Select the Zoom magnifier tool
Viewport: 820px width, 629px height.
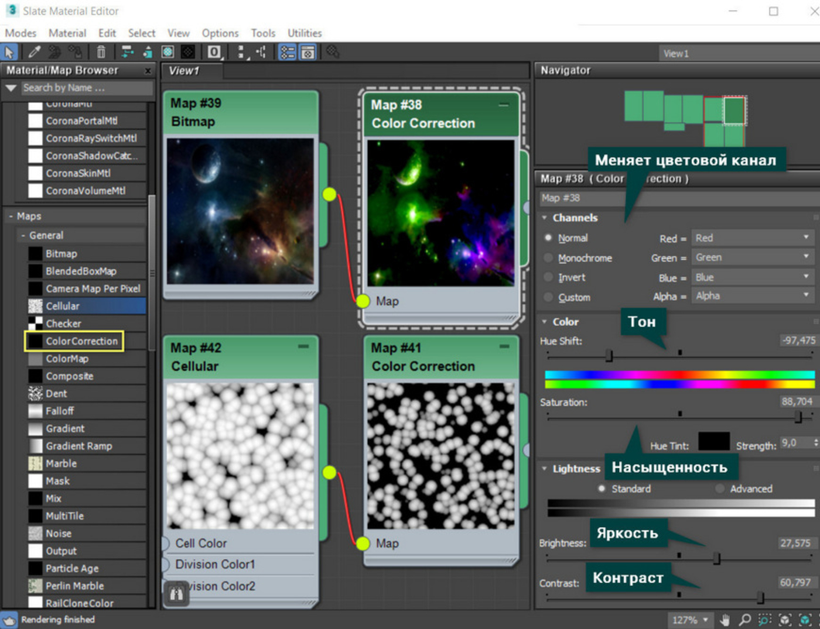click(x=744, y=620)
